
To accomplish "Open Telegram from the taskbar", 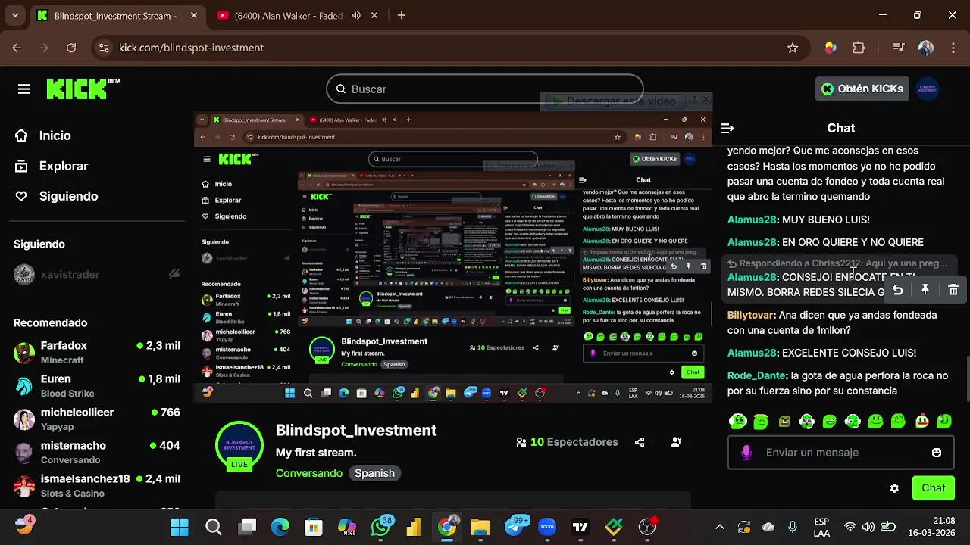I will pos(515,527).
